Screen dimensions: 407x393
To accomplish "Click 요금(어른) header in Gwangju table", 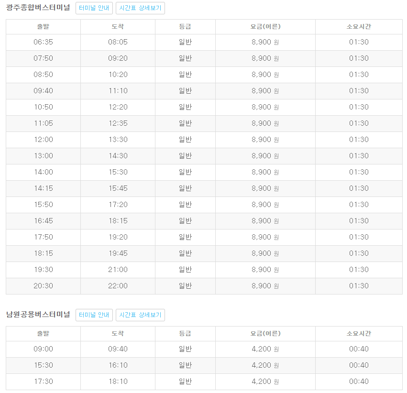I will point(265,27).
